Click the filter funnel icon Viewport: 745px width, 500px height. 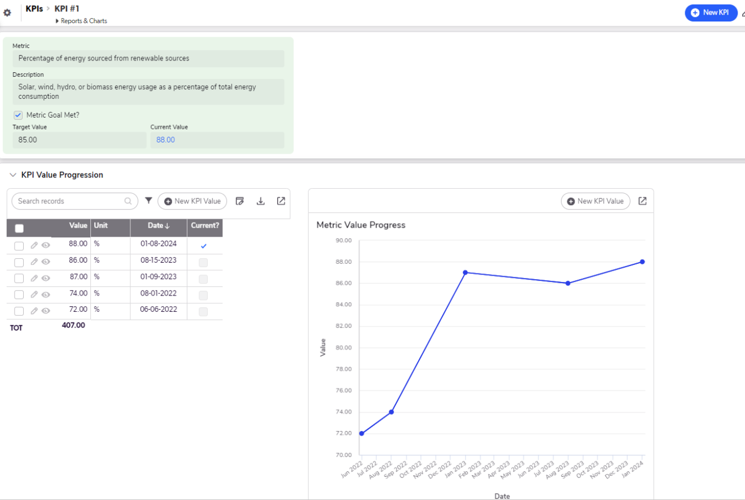(148, 201)
